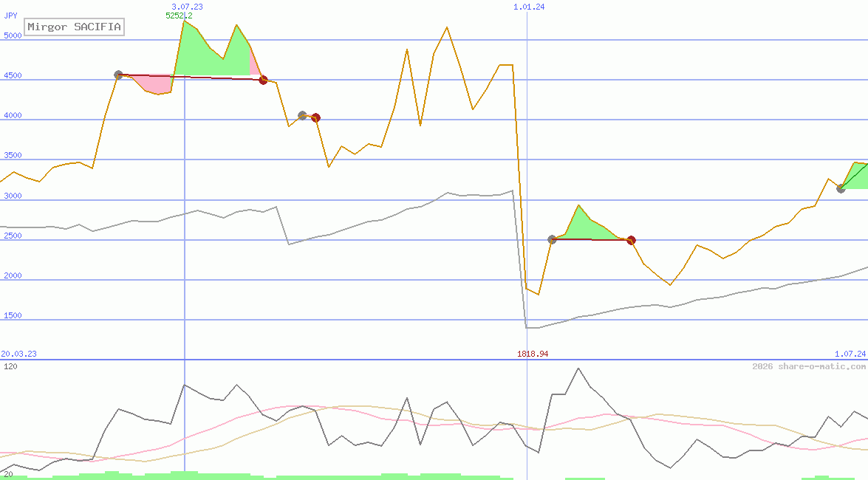Select the 1.01.24 date marker
This screenshot has width=868, height=480.
(529, 7)
